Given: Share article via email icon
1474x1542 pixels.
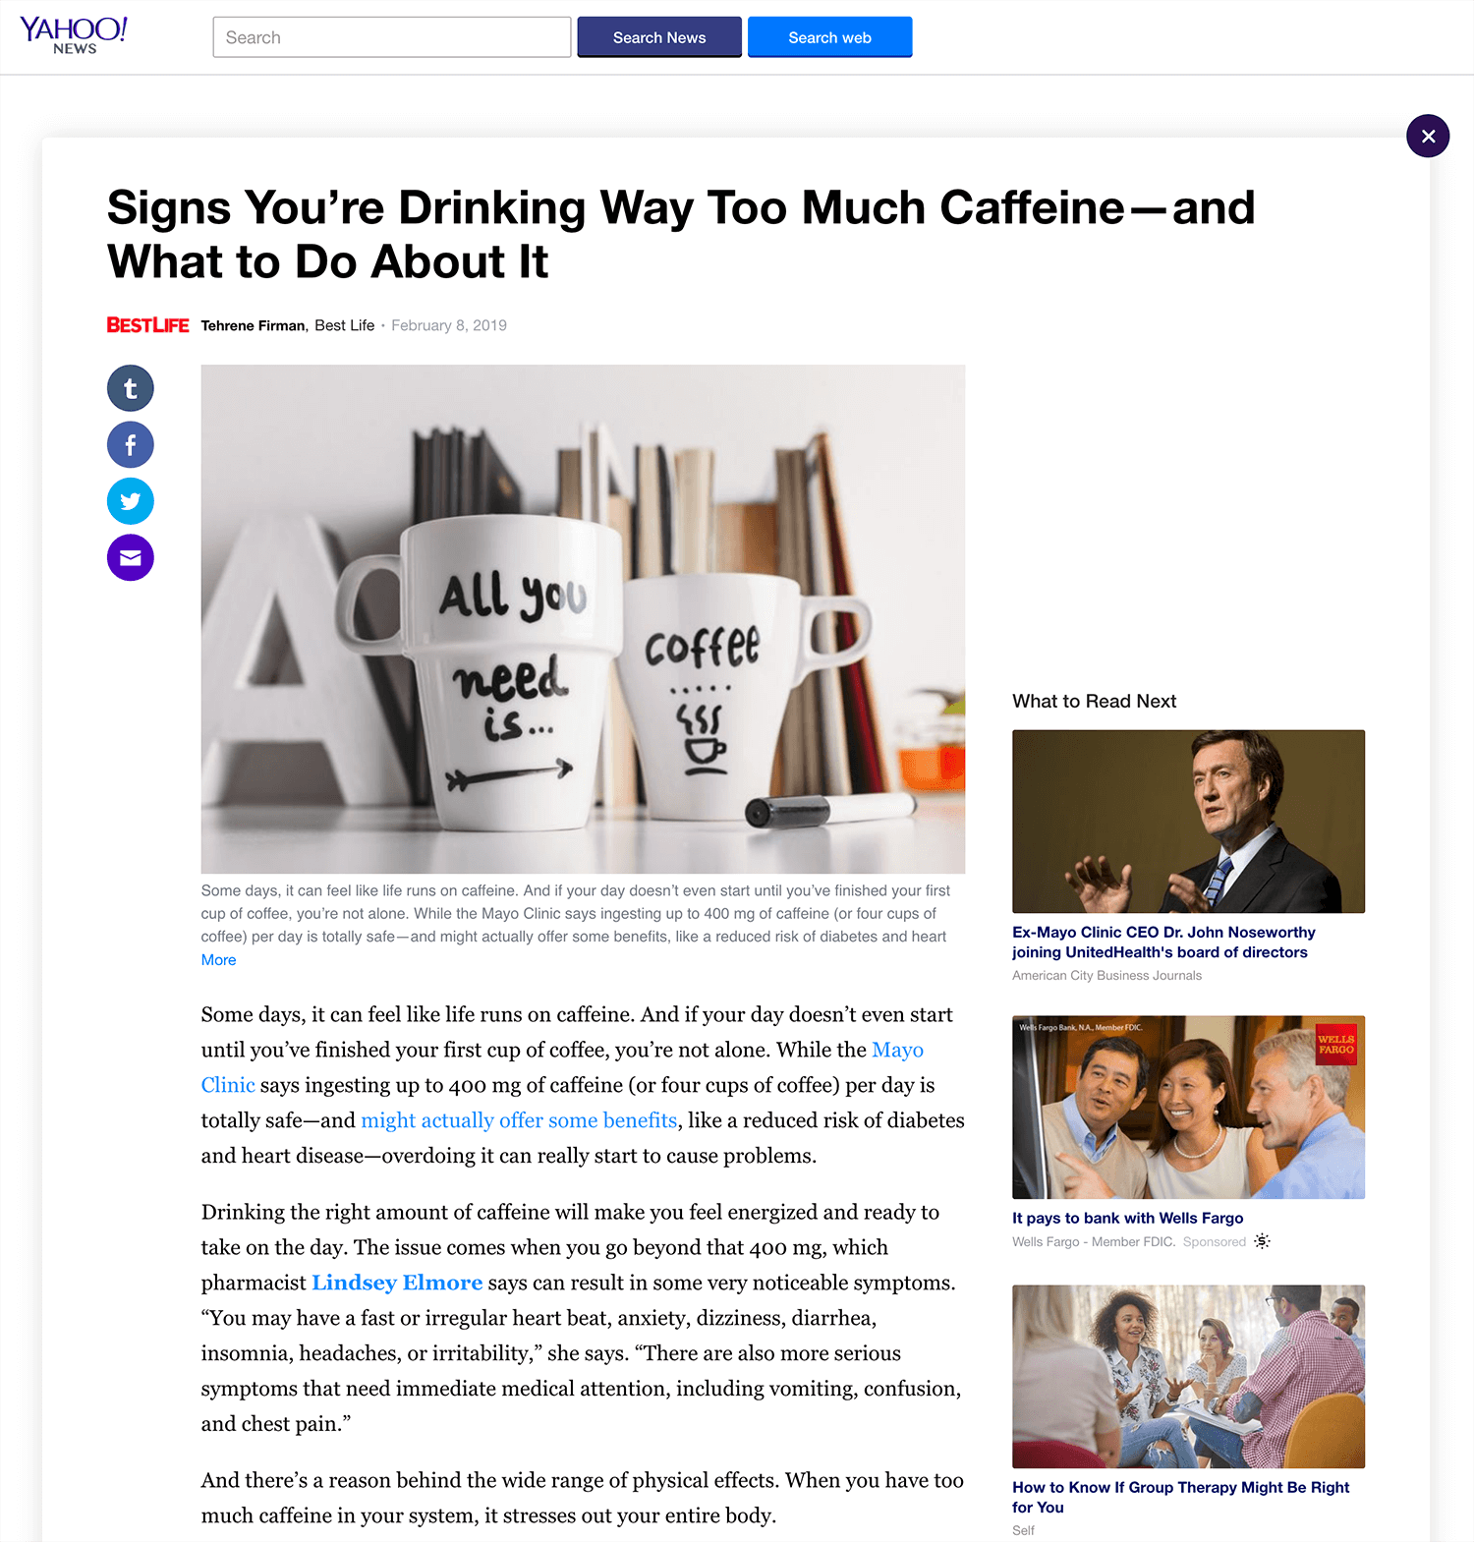Looking at the screenshot, I should pos(130,558).
